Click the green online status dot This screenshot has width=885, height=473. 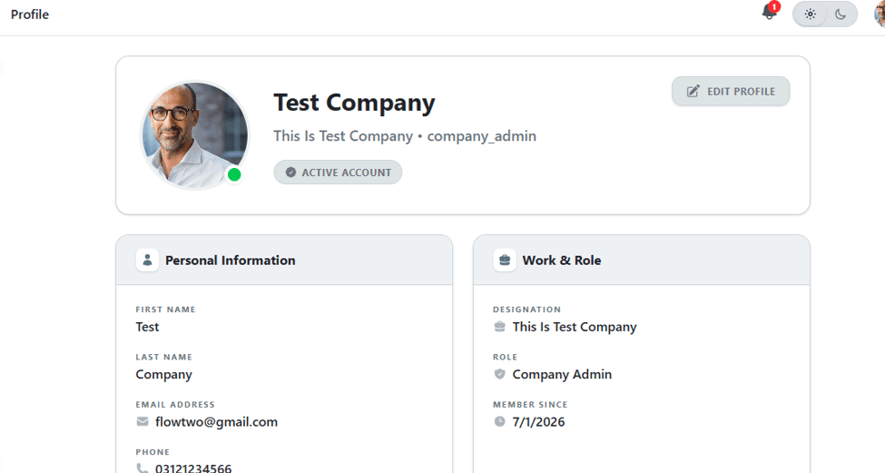234,175
